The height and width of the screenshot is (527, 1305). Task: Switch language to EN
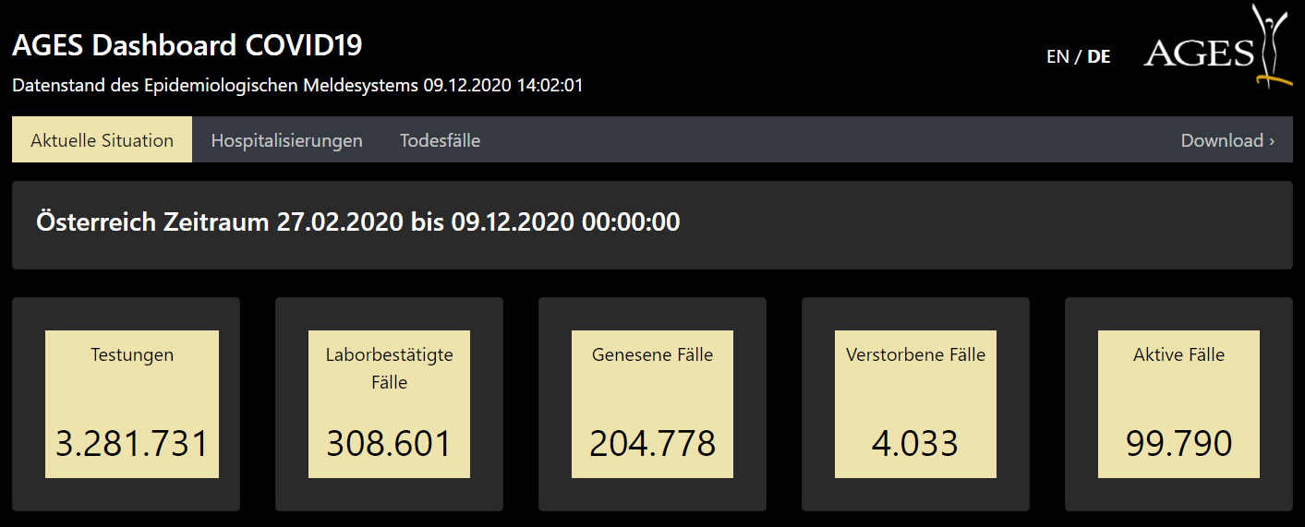click(1057, 56)
